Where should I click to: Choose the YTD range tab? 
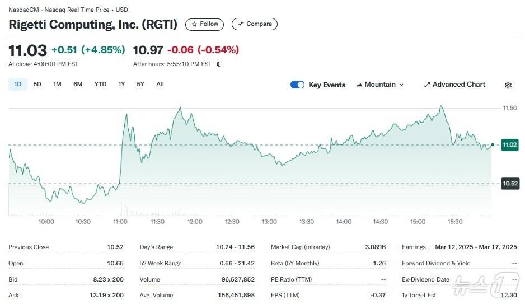(x=100, y=84)
